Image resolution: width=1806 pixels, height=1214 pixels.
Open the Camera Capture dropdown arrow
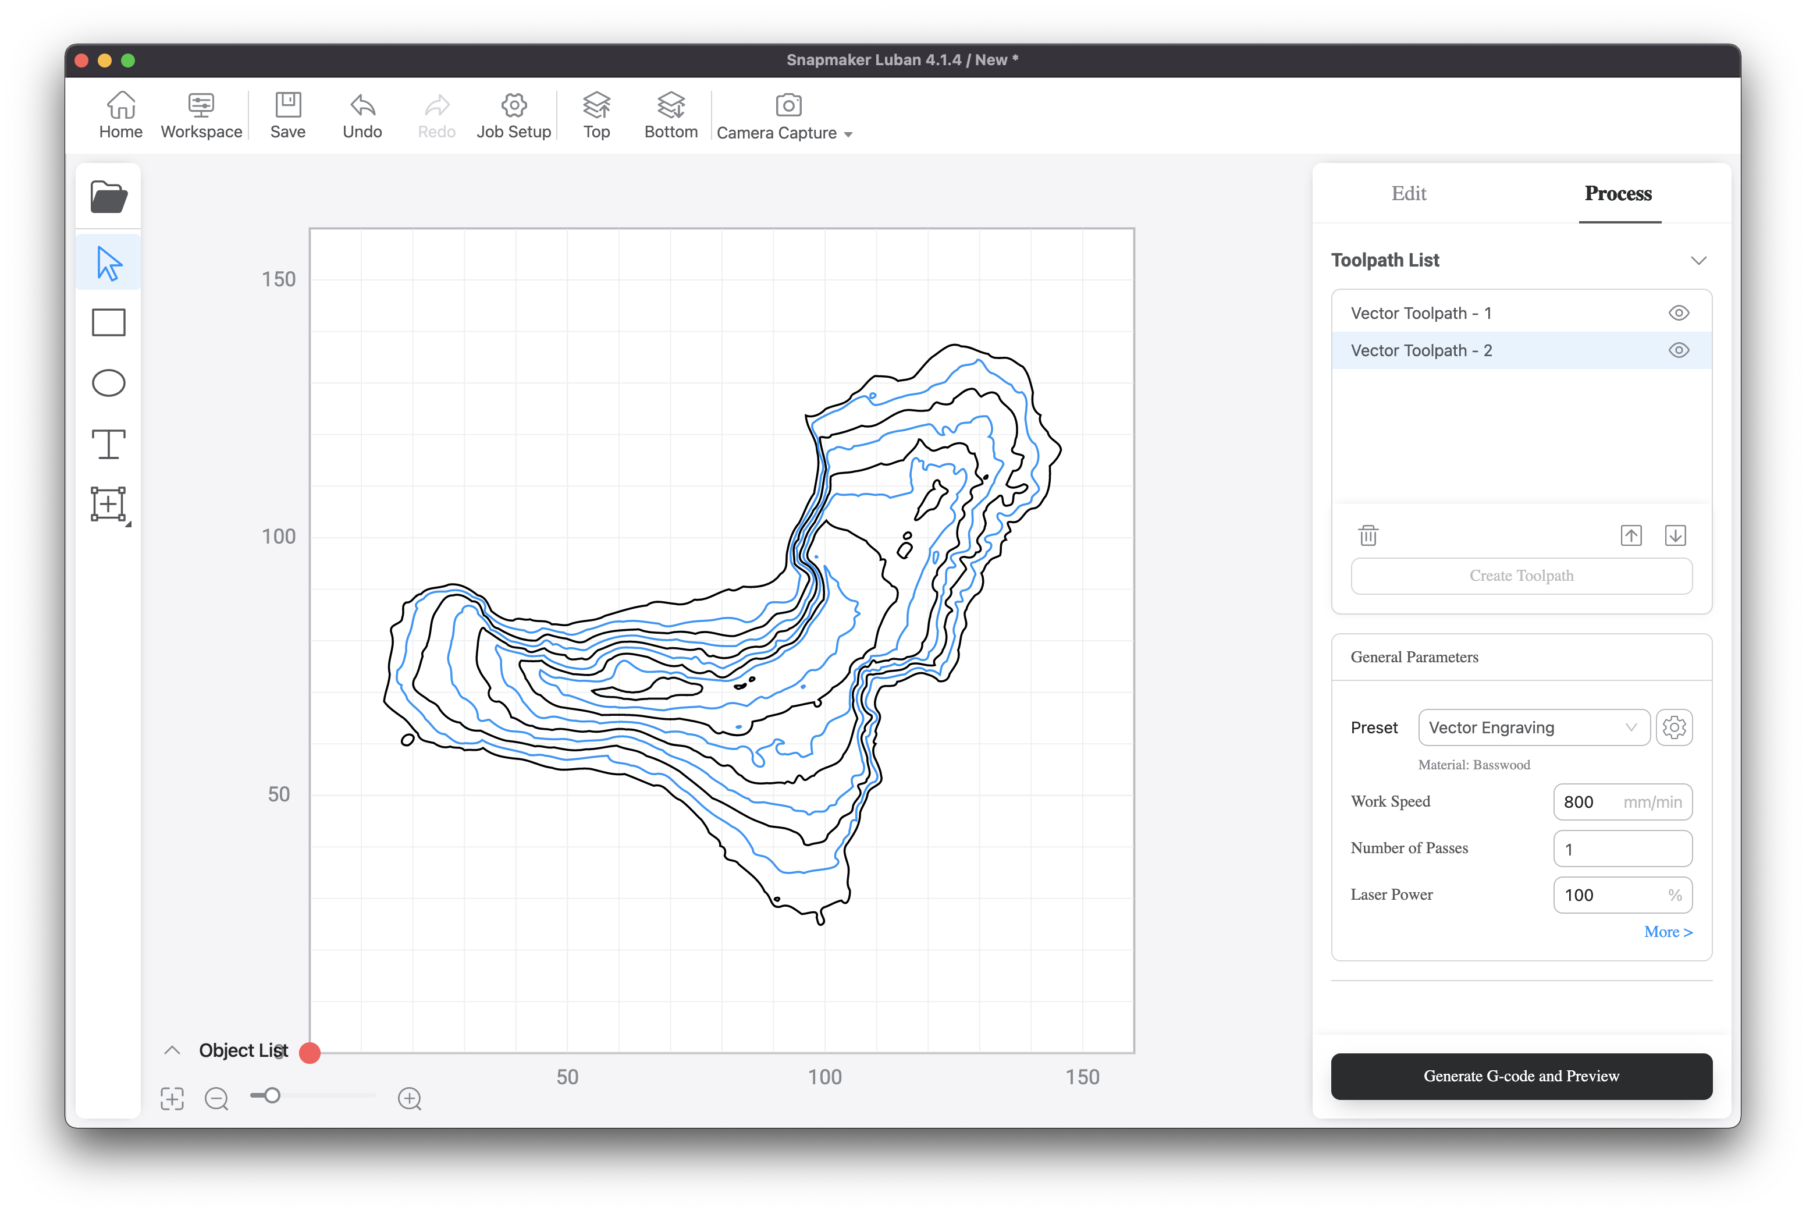click(x=849, y=133)
